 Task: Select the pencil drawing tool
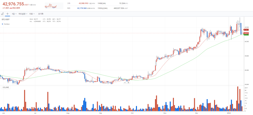(3, 14)
